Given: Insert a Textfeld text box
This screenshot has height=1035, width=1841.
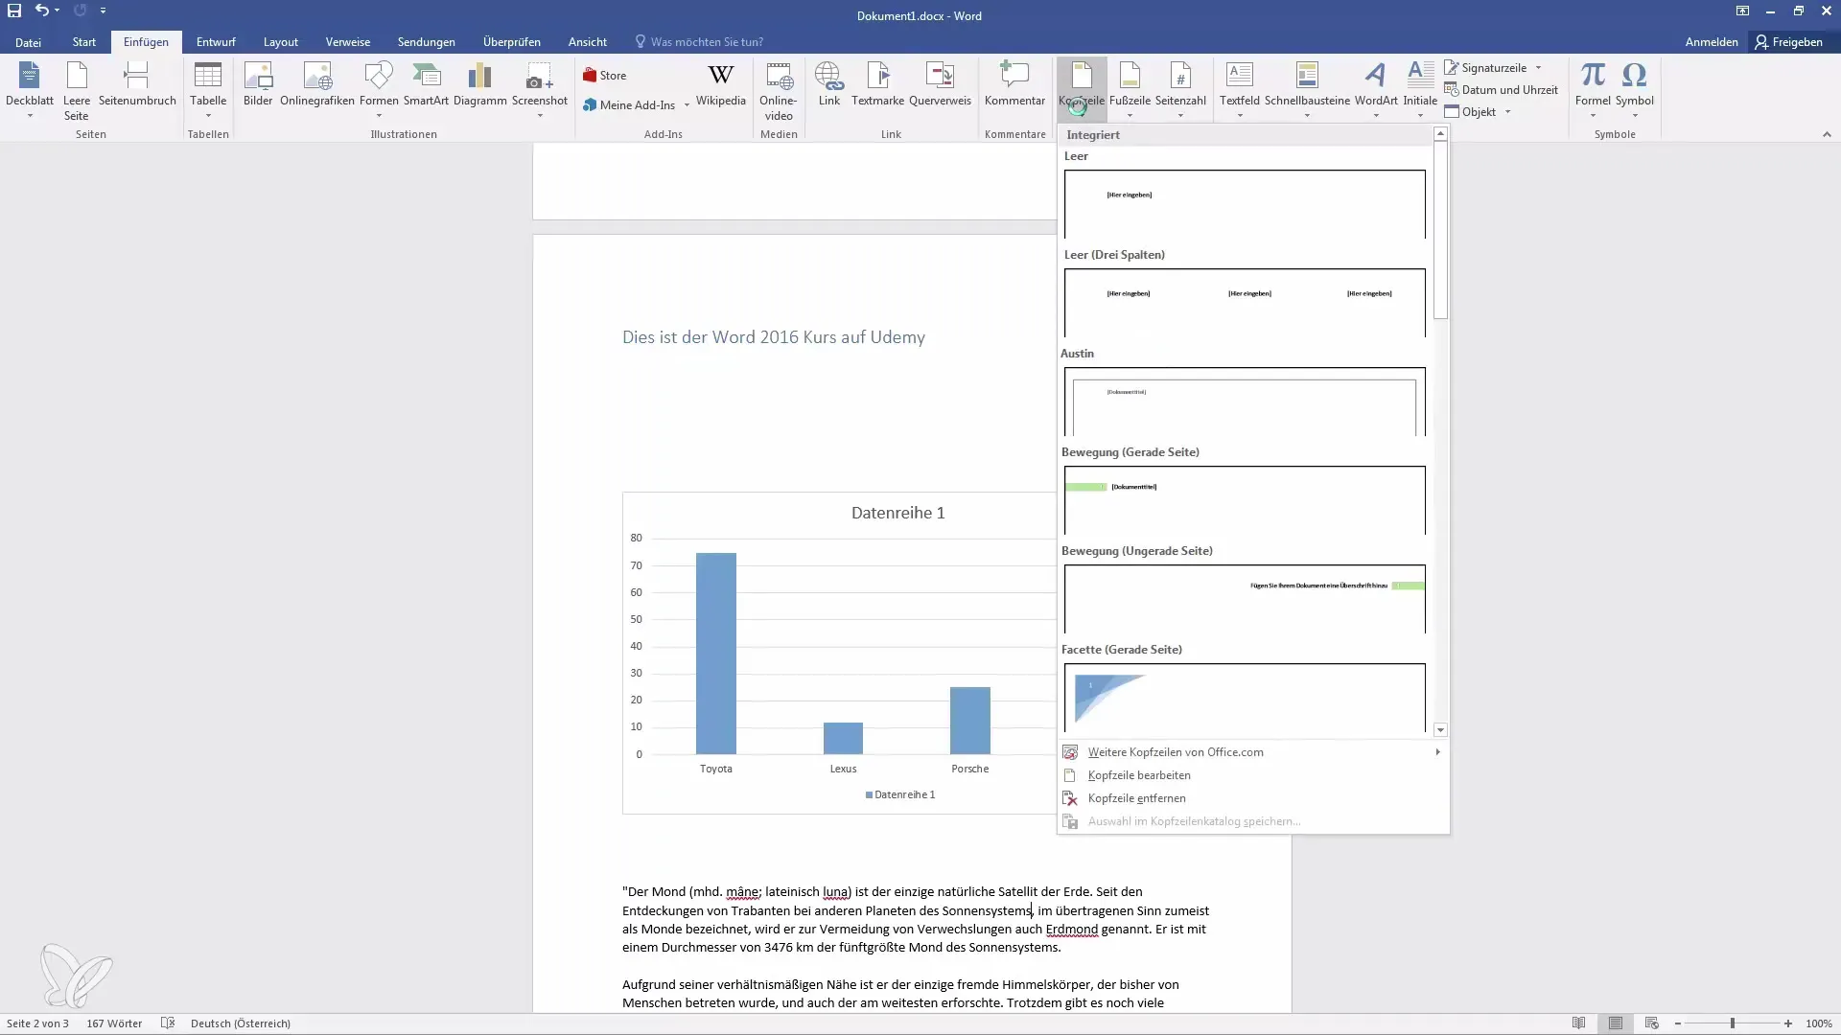Looking at the screenshot, I should (1240, 89).
